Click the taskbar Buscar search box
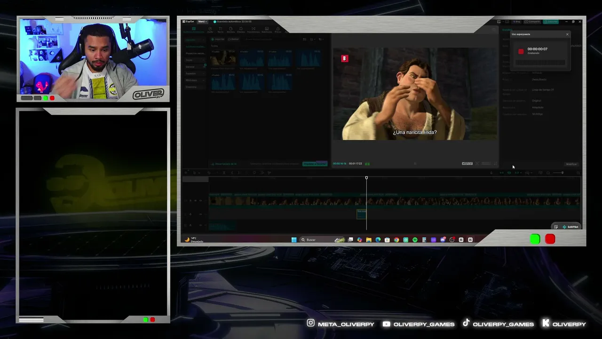This screenshot has width=602, height=339. (x=322, y=240)
